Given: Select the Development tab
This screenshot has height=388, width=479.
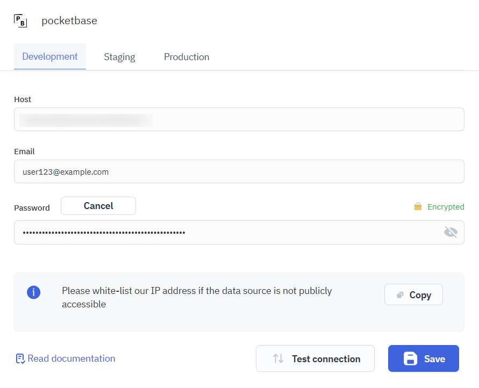Looking at the screenshot, I should click(49, 56).
